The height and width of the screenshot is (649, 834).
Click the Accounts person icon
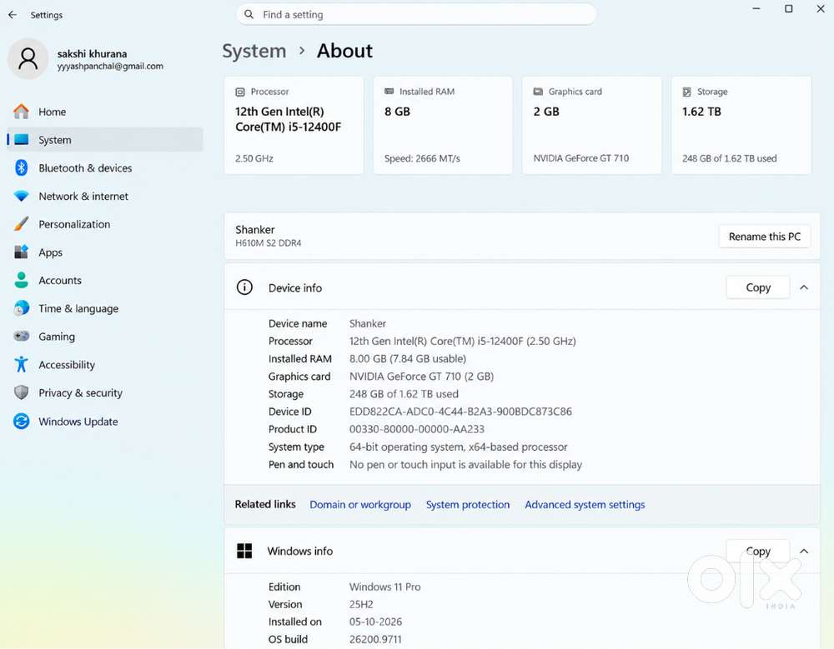(22, 280)
